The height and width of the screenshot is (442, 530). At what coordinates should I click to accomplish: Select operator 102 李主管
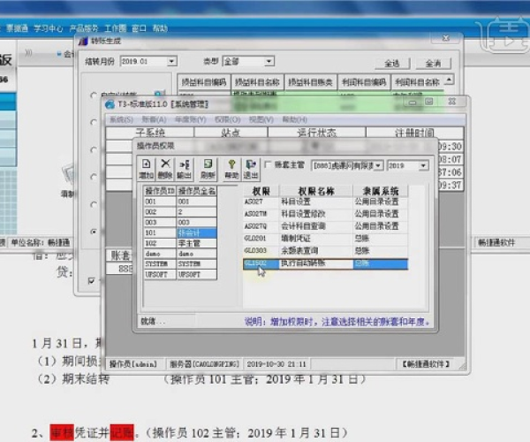180,243
